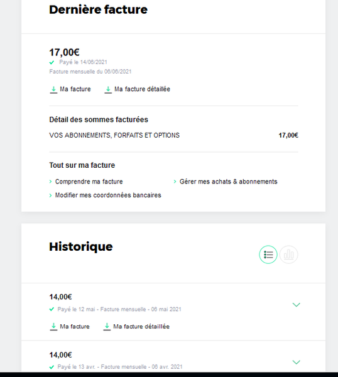Click the chevron before 'Gérer mes achats & abonnements'
The width and height of the screenshot is (338, 377).
tap(175, 182)
